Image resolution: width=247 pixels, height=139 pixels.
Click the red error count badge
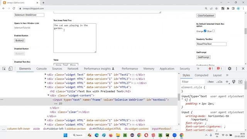pyautogui.click(x=211, y=69)
